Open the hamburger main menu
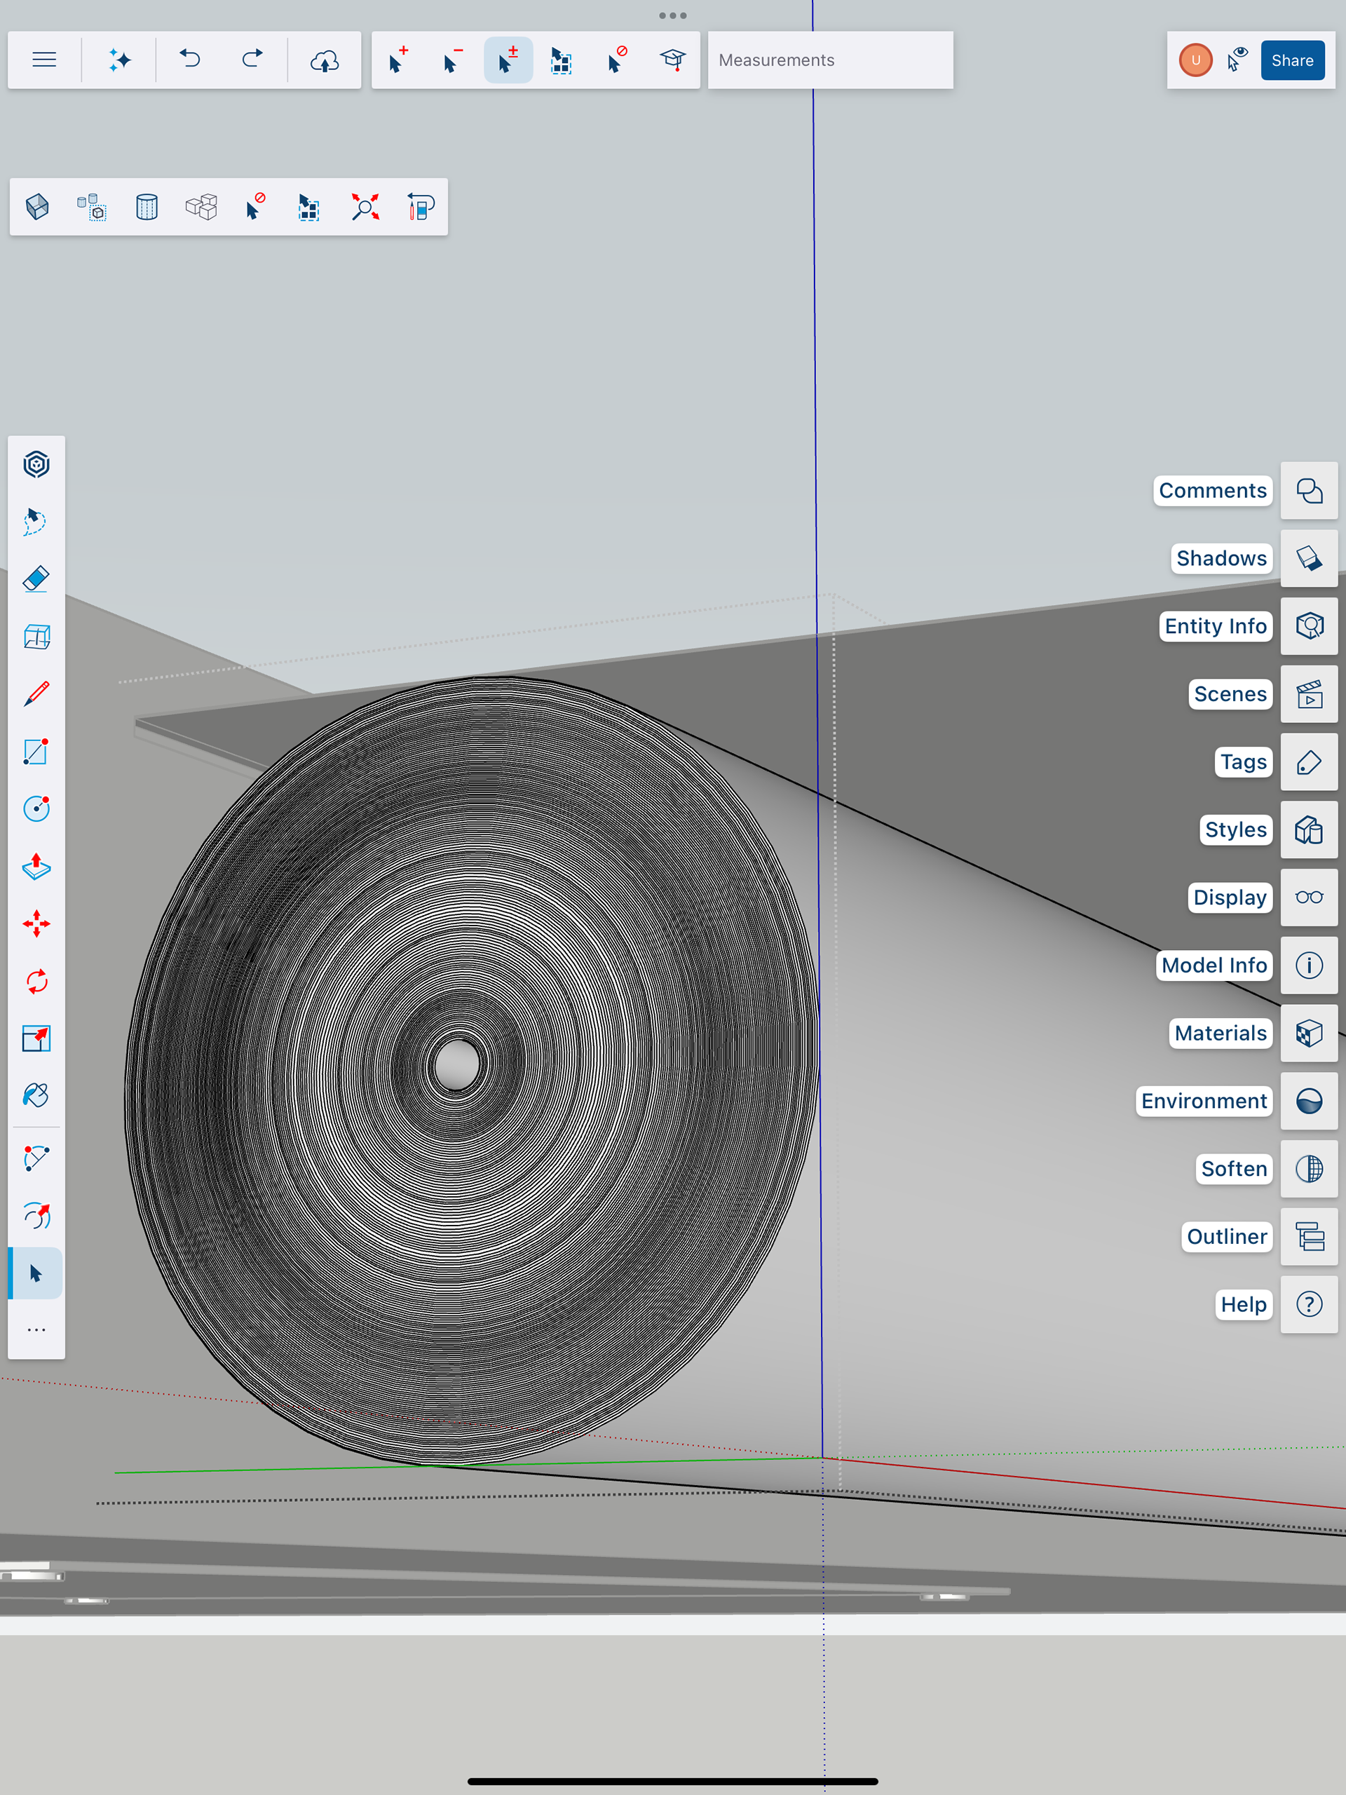Screen dimensions: 1346x1795 click(43, 60)
